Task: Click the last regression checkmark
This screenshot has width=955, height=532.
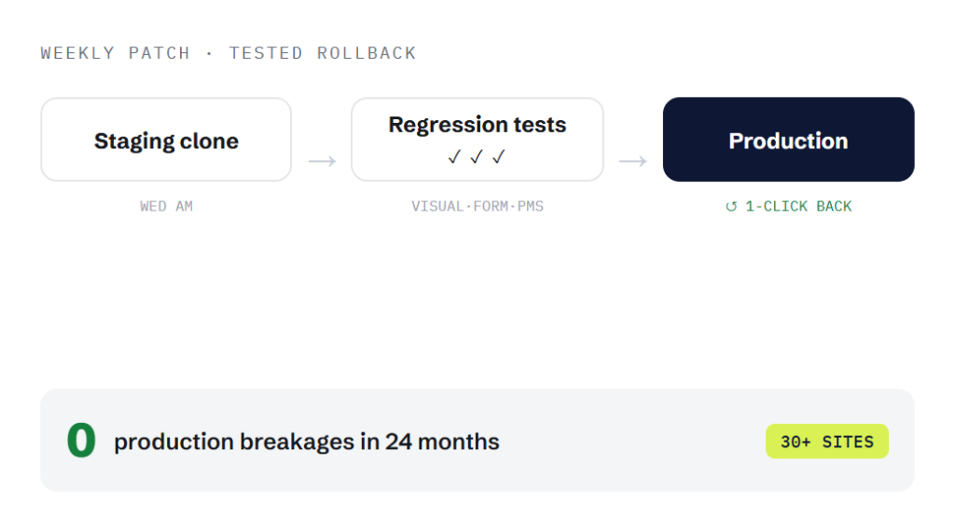Action: pyautogui.click(x=499, y=157)
